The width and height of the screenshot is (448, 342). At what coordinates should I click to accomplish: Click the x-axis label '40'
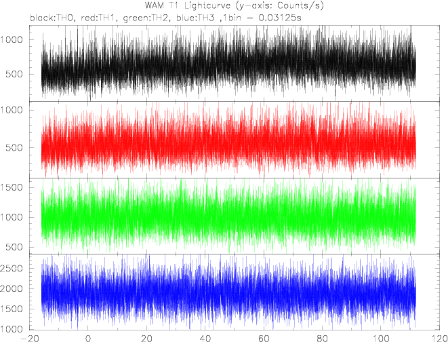[205, 338]
